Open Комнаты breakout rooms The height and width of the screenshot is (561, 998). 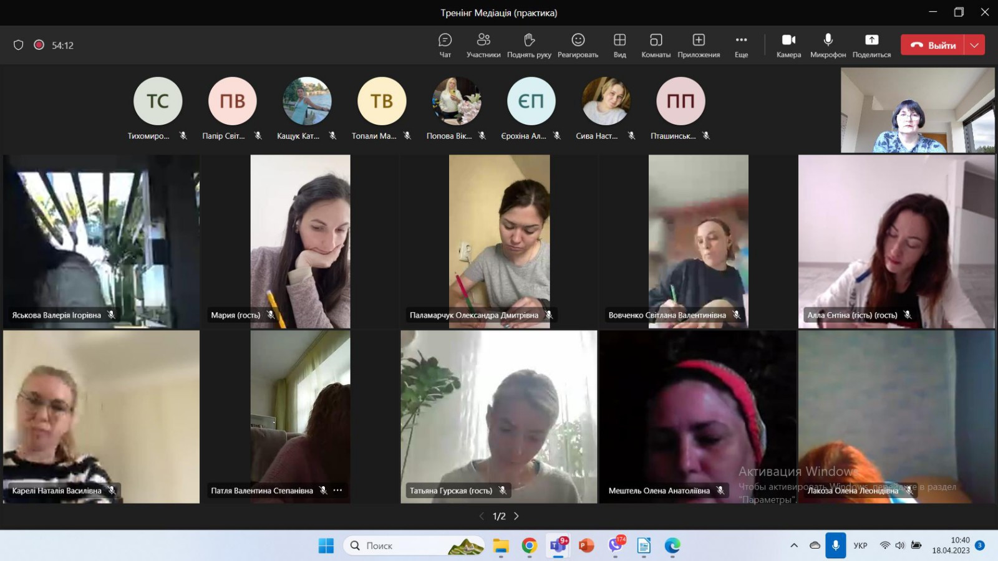tap(656, 46)
